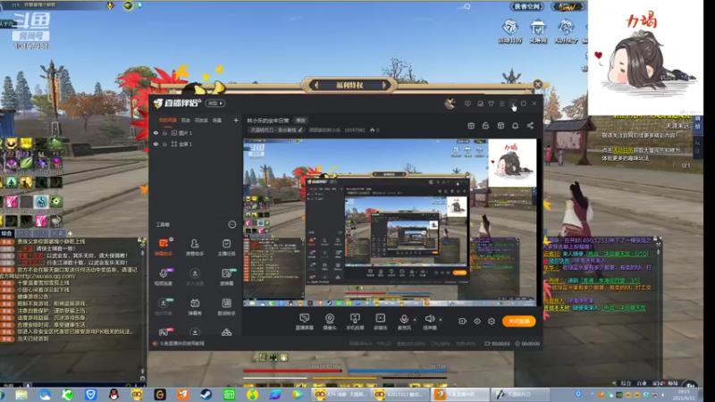The image size is (715, 402).
Task: Select 综合 chat tab in game
Action: click(7, 233)
